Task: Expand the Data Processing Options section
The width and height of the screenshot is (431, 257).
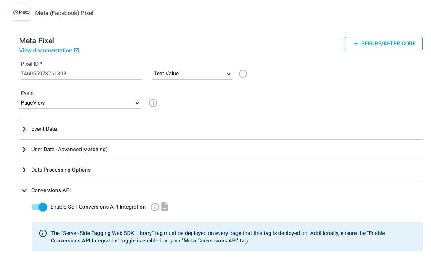Action: pos(61,170)
